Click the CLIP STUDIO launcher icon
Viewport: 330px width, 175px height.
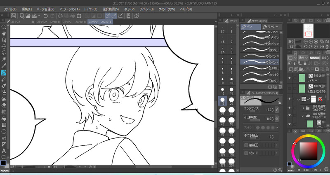pos(14,16)
